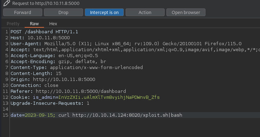Click the Origin header line
The width and height of the screenshot is (260, 137).
click(53, 79)
